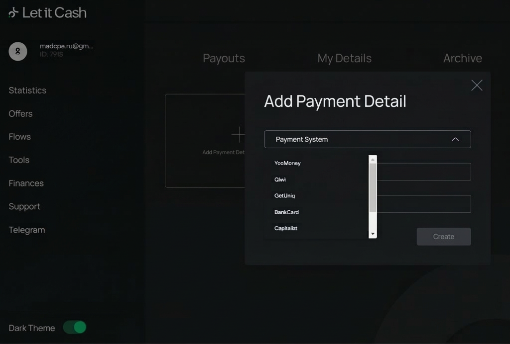Viewport: 510px width, 344px height.
Task: Focus the first detail input field
Action: coord(424,172)
